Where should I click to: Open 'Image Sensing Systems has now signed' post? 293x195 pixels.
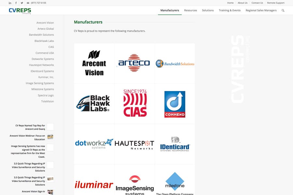tap(28, 151)
